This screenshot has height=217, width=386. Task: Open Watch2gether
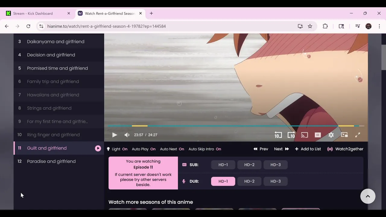point(345,149)
